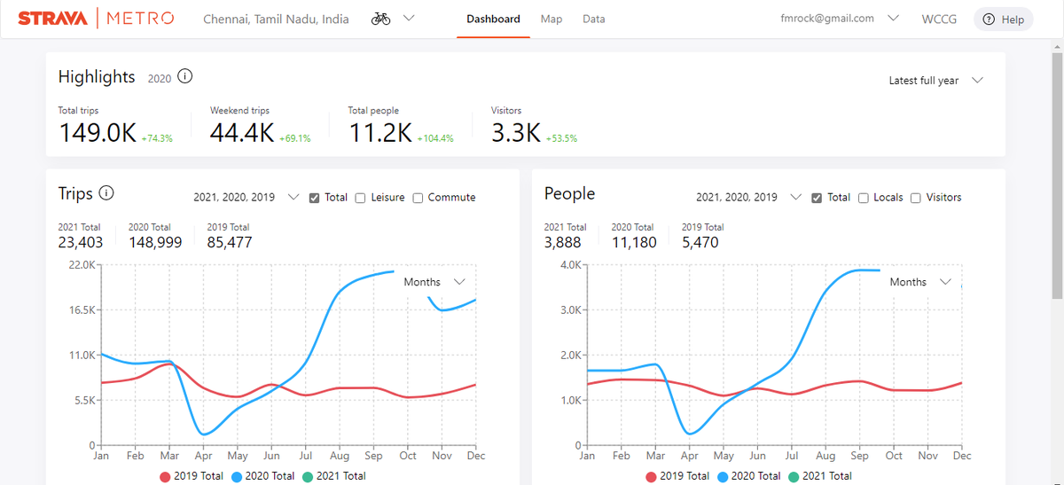The width and height of the screenshot is (1064, 485).
Task: Expand the activity type dropdown chevron
Action: click(409, 19)
